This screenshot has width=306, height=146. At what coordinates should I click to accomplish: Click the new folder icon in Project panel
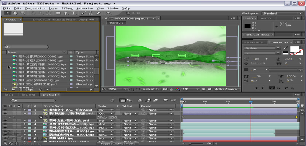click(13, 89)
